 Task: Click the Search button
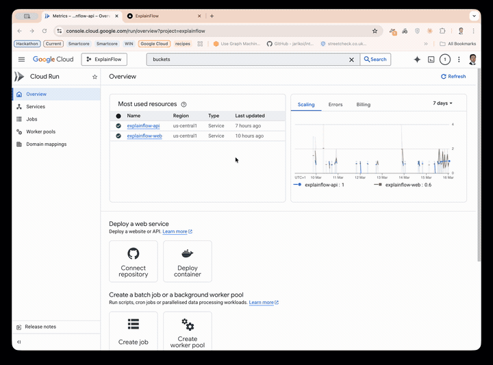[375, 60]
